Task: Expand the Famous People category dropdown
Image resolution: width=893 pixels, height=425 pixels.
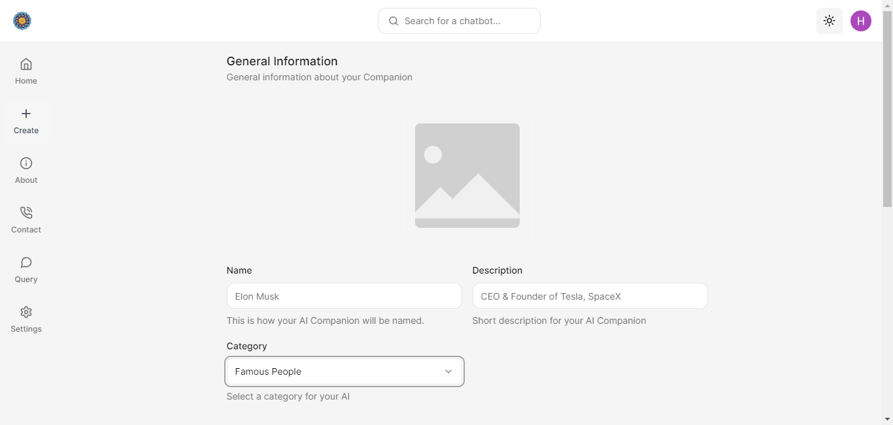Action: pyautogui.click(x=345, y=371)
